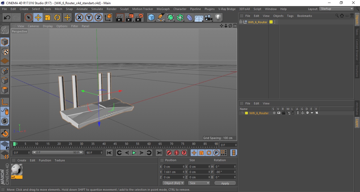Expand the Wifi_6_Router object tree
Screen dimensions: 360x192
(x=241, y=22)
